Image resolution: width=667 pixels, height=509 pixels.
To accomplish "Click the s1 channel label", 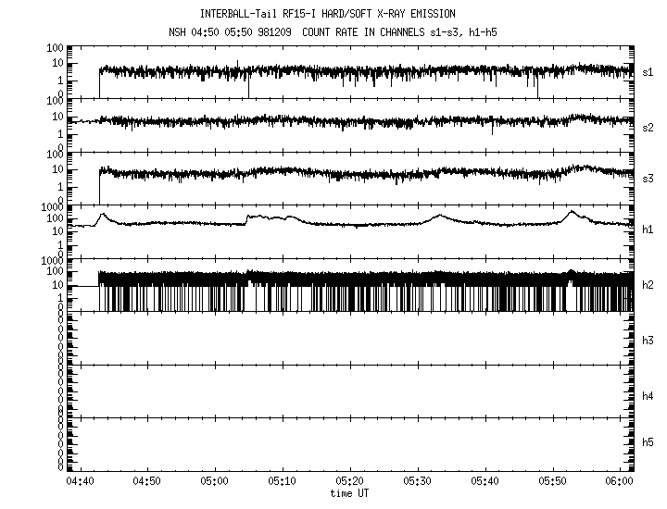I will click(648, 71).
